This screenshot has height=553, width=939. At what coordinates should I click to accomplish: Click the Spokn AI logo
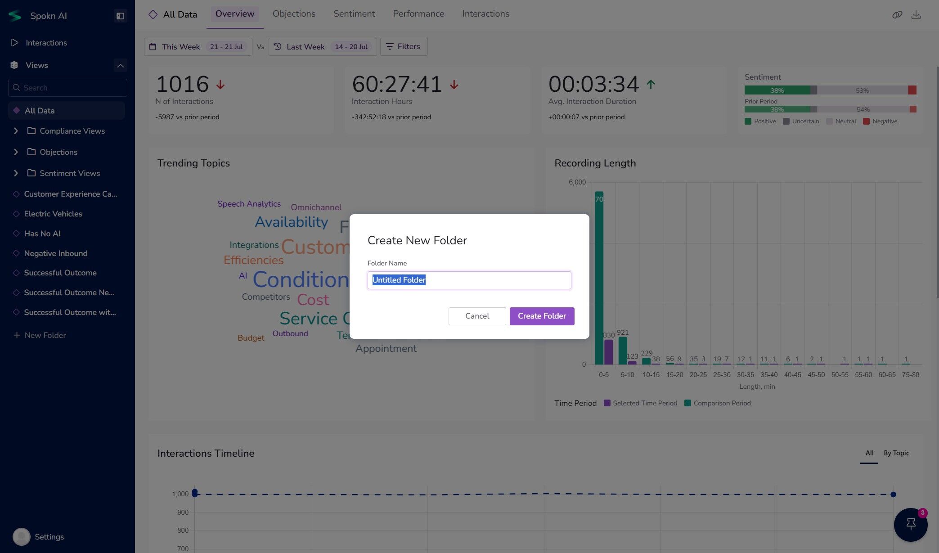(15, 16)
